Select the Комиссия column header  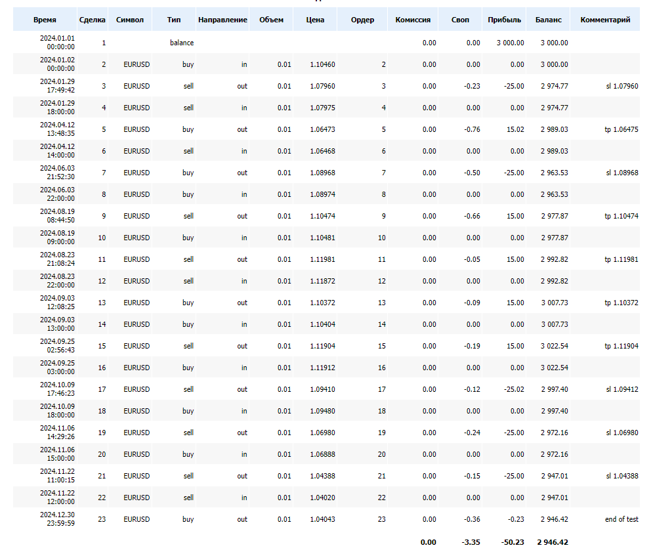(x=413, y=20)
